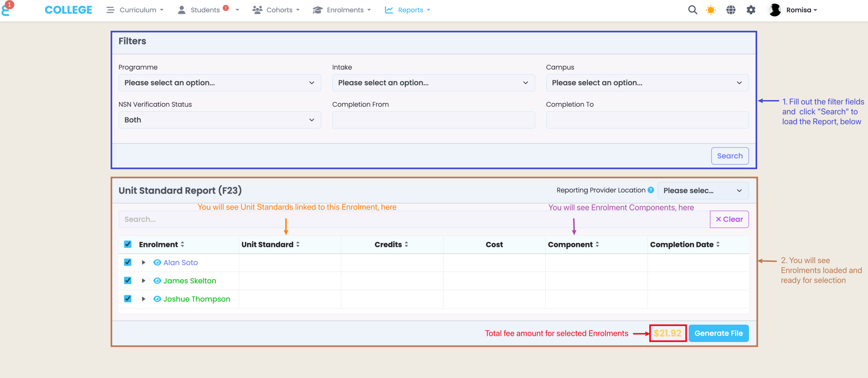Screen dimensions: 868x378
Task: Open the globe language icon
Action: [x=731, y=10]
